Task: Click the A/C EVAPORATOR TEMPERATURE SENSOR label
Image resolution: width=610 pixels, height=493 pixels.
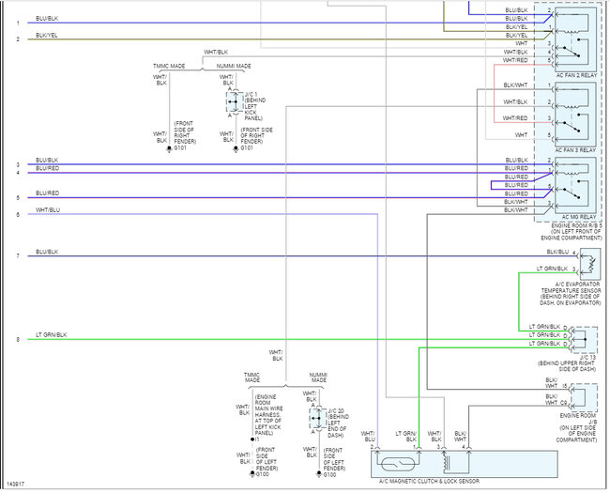Action: (571, 294)
